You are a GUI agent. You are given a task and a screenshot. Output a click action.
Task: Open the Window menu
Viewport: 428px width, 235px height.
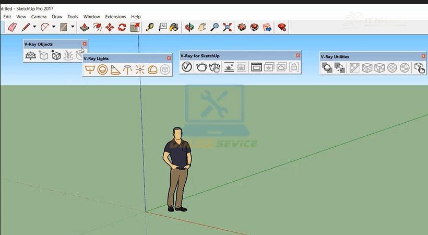pos(91,17)
